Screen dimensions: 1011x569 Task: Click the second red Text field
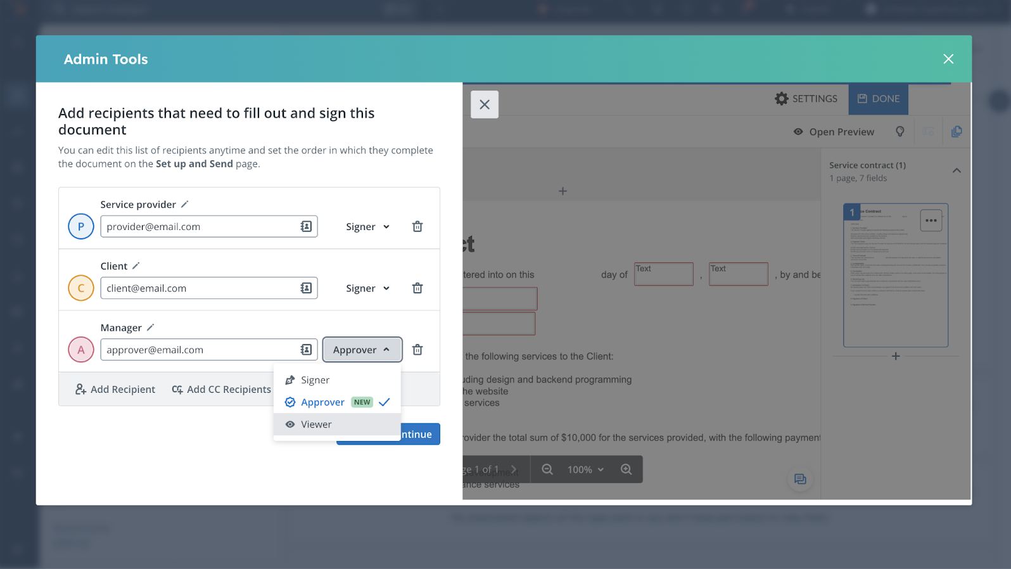[x=738, y=274]
